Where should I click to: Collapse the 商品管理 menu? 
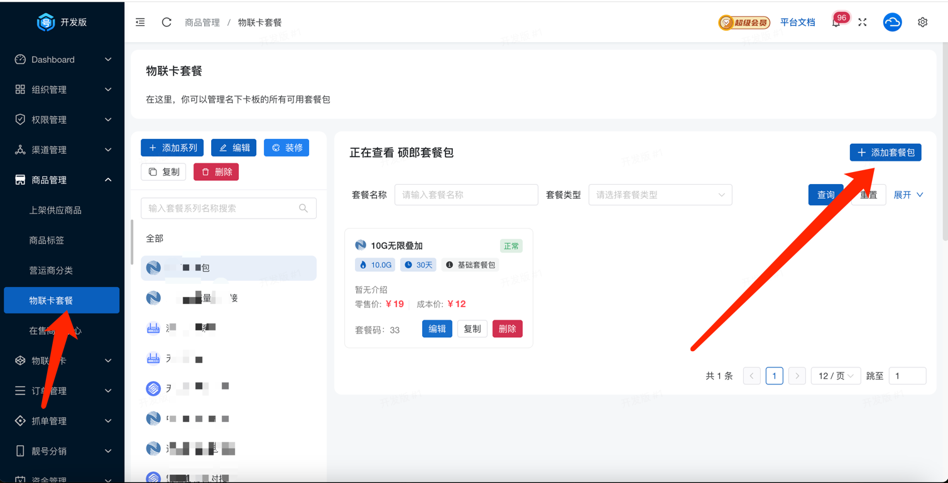[x=62, y=180]
